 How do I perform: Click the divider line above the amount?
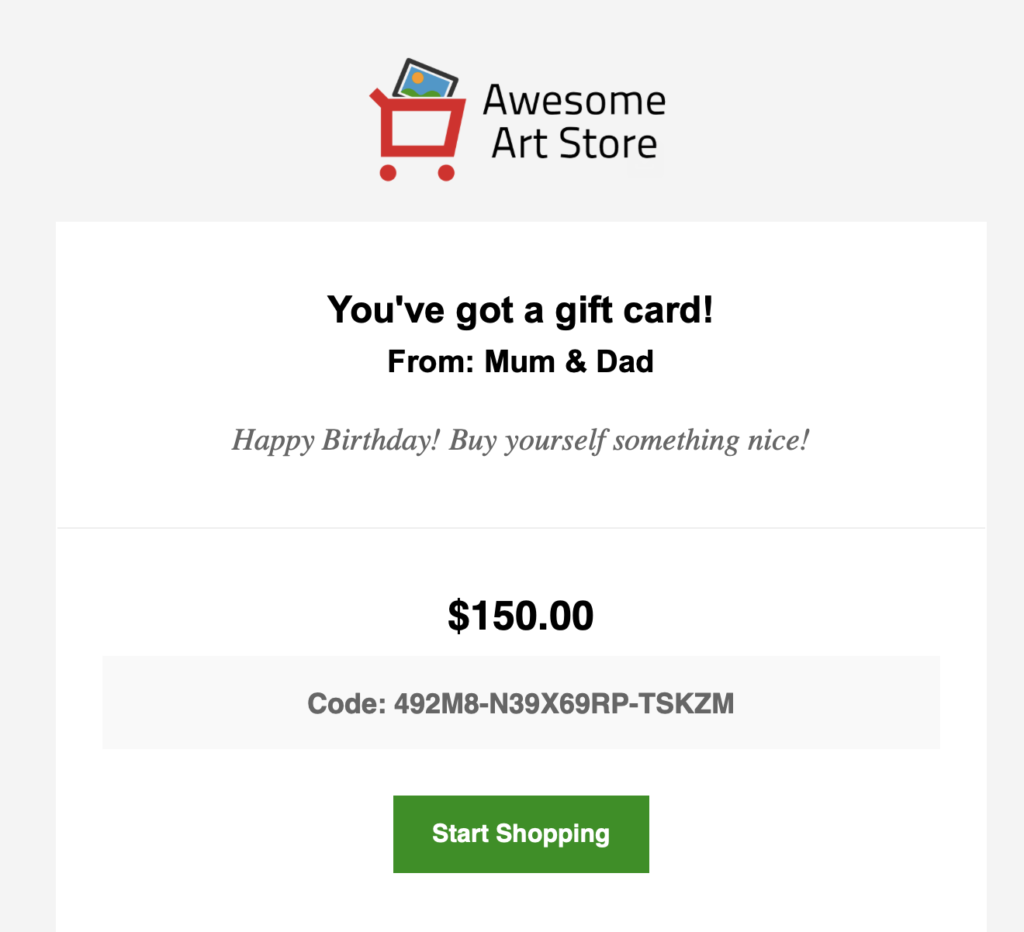point(521,528)
